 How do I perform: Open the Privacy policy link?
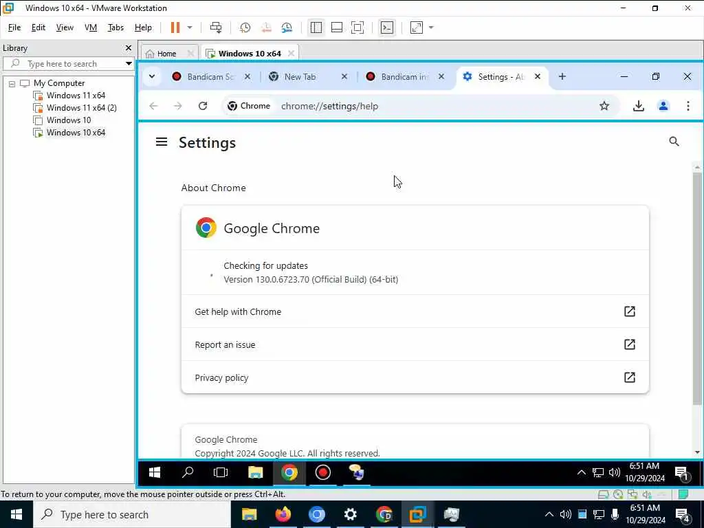415,377
